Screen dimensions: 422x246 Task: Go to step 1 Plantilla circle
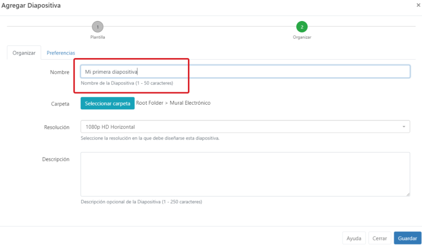[98, 27]
